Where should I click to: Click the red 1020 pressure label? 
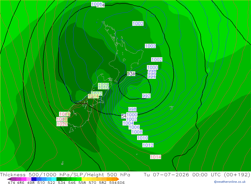pos(62,124)
